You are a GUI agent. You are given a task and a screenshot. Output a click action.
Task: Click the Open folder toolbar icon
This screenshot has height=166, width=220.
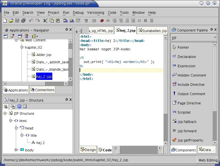click(11, 21)
